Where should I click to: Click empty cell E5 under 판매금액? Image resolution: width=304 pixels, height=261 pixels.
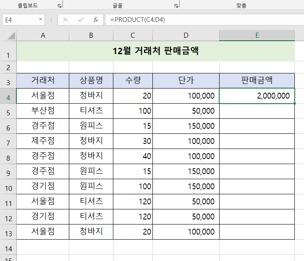coord(257,111)
